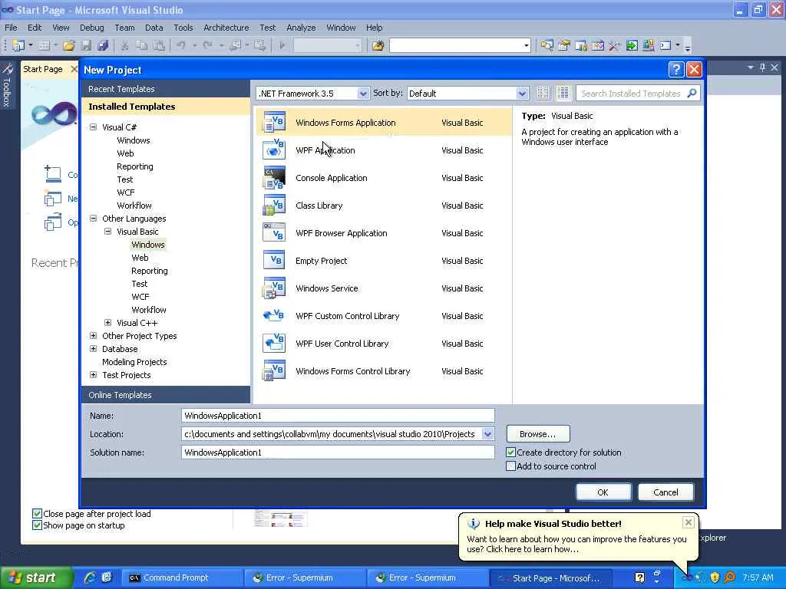This screenshot has width=786, height=589.
Task: Click the Browse... button
Action: tap(538, 434)
